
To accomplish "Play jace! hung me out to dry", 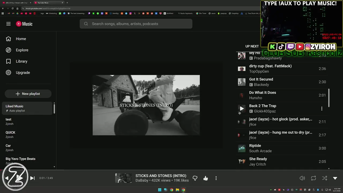I will pyautogui.click(x=282, y=135).
